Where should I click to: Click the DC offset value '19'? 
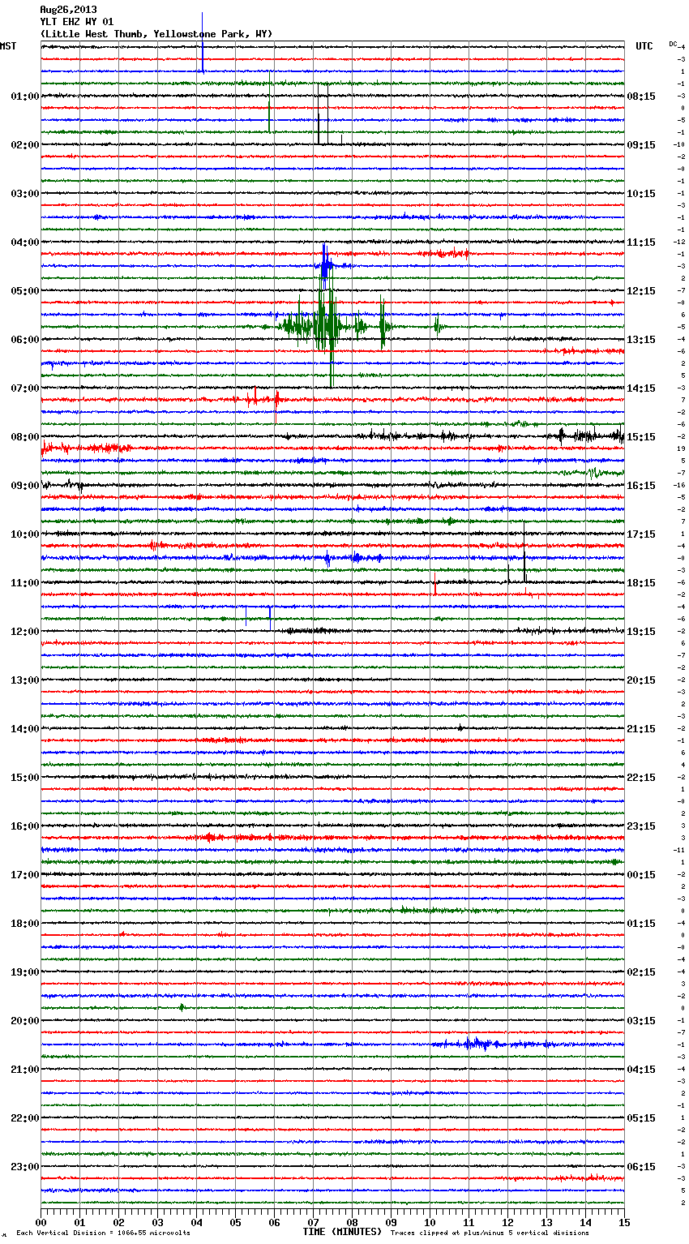click(x=682, y=448)
